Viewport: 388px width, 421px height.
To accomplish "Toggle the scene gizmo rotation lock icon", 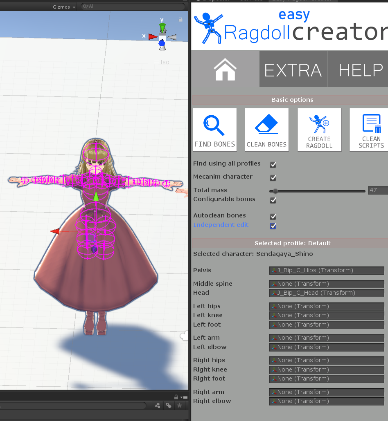I will coord(180,19).
